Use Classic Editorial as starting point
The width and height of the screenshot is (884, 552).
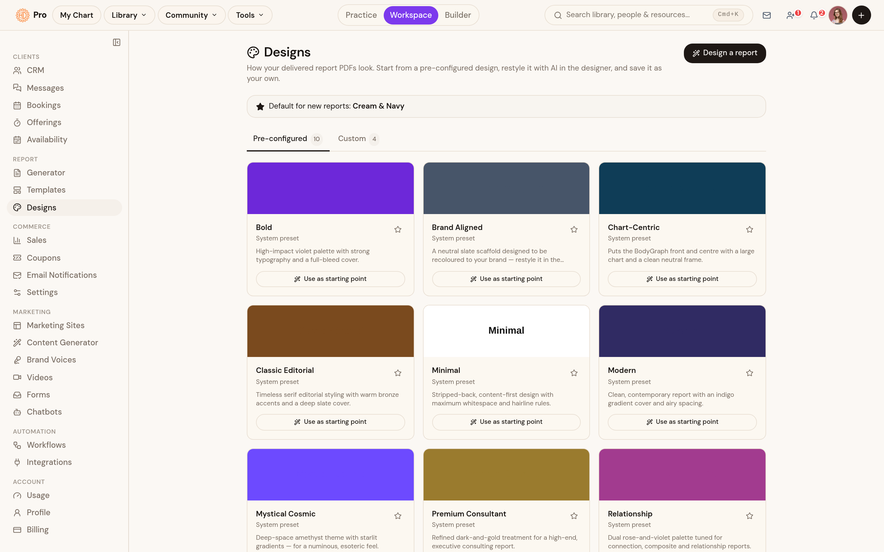pyautogui.click(x=330, y=422)
